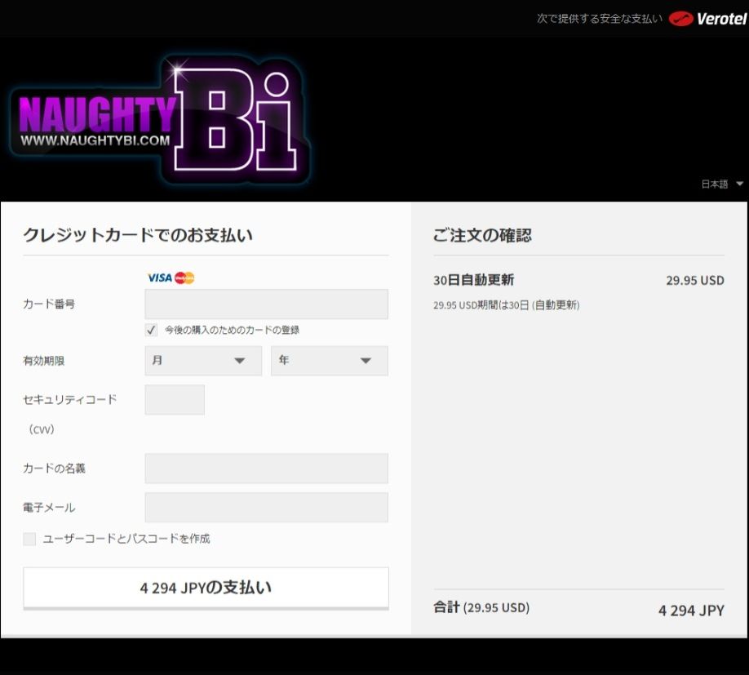Click the 4 294 JPY total amount
Screen dimensions: 749x675
691,611
